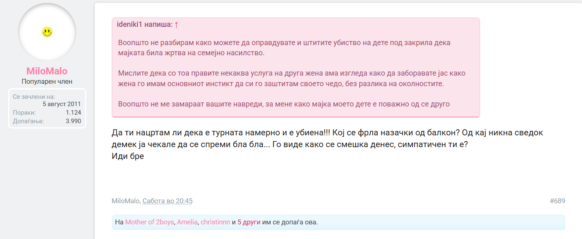Visit Mother of 2boys profile
Image resolution: width=582 pixels, height=239 pixels.
click(x=149, y=222)
